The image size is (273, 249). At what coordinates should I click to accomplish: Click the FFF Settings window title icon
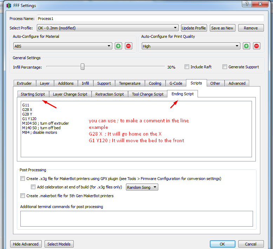coord(8,6)
